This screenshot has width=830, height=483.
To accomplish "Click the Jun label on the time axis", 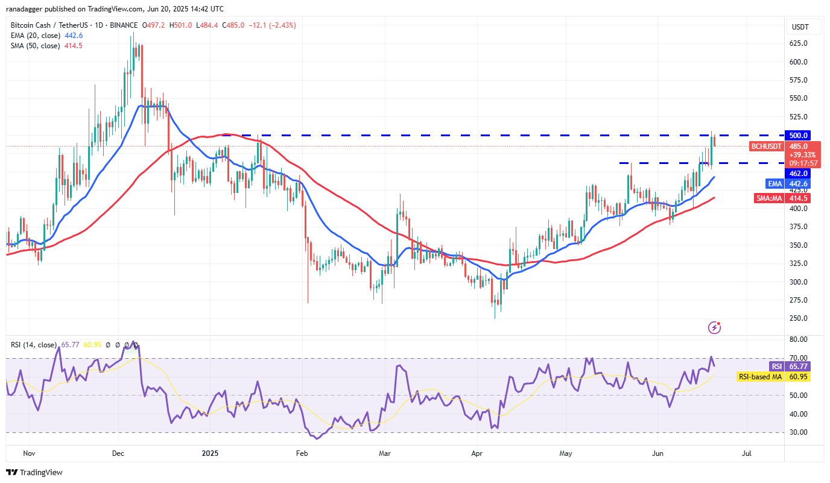I will 656,452.
